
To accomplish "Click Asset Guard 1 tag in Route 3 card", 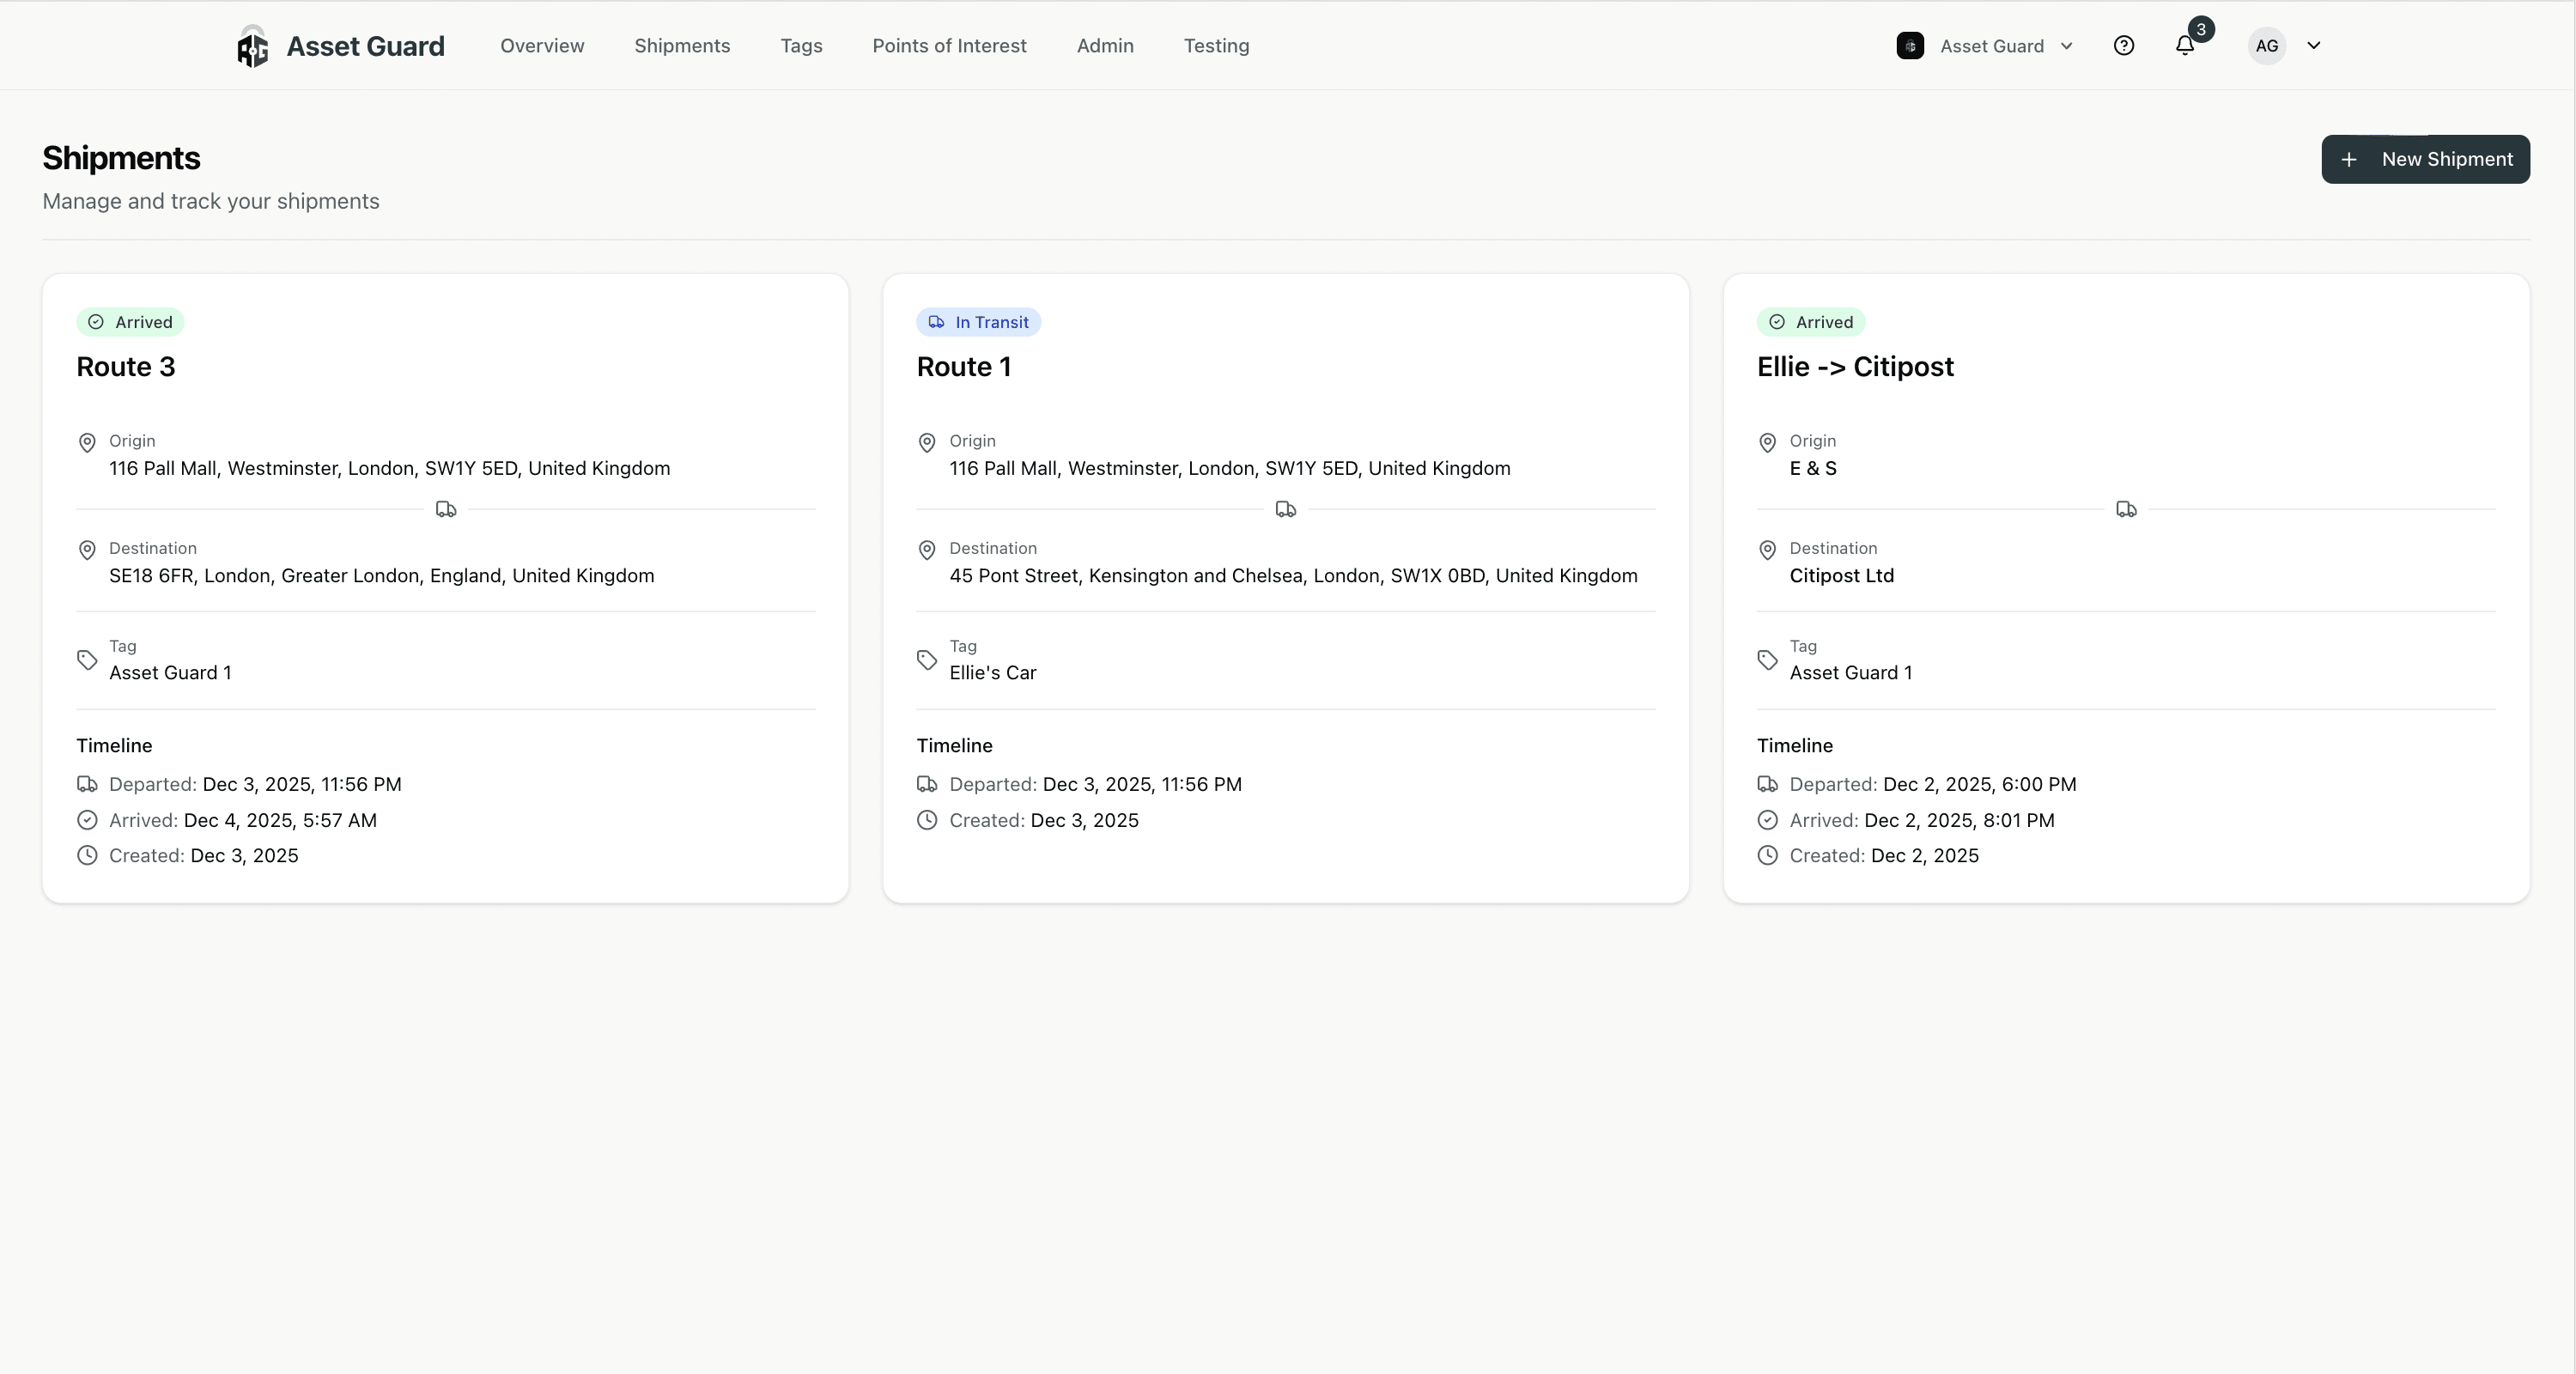I will [x=170, y=673].
